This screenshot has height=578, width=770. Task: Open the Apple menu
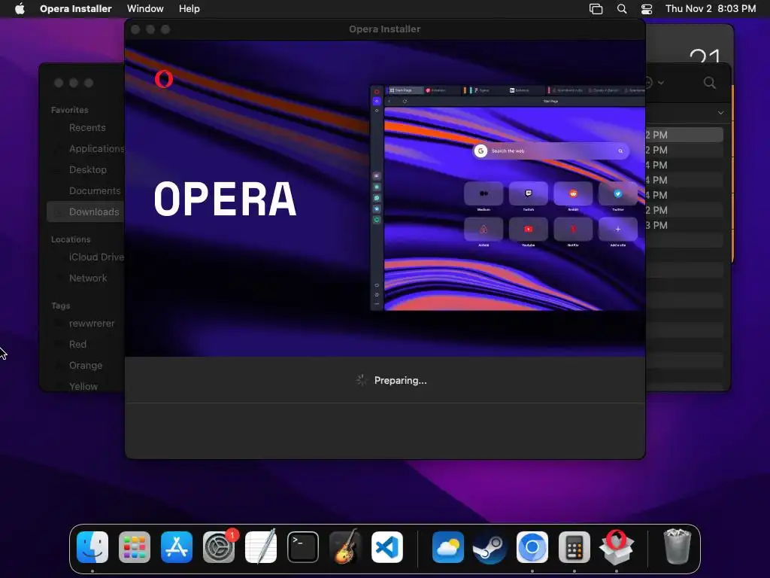pos(20,9)
